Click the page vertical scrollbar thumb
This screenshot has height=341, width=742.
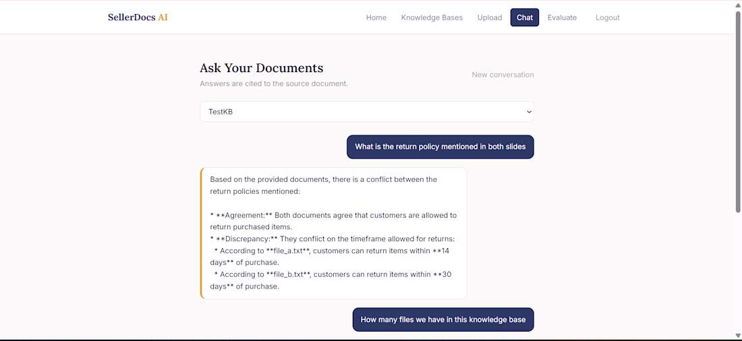tap(738, 111)
